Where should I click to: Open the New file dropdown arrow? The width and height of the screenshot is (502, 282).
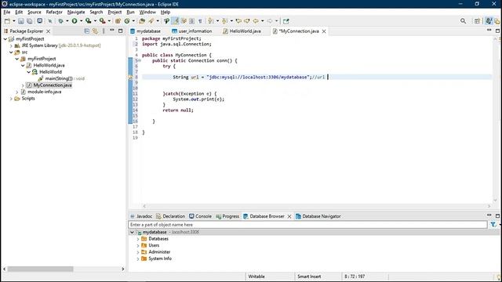pyautogui.click(x=14, y=21)
